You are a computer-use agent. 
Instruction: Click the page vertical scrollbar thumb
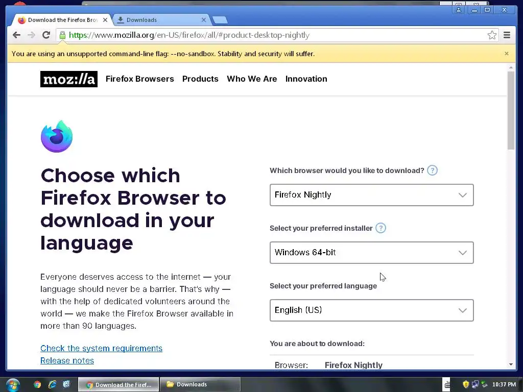[x=511, y=110]
